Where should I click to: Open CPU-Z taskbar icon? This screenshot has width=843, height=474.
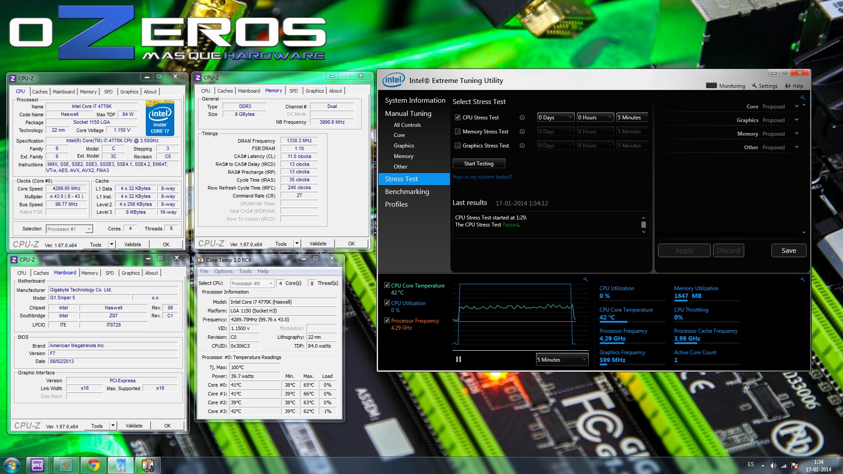(x=37, y=465)
